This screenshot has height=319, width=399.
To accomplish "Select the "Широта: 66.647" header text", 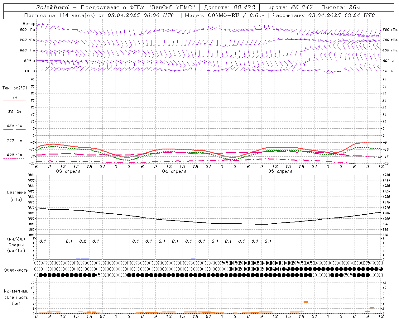I will pos(288,7).
